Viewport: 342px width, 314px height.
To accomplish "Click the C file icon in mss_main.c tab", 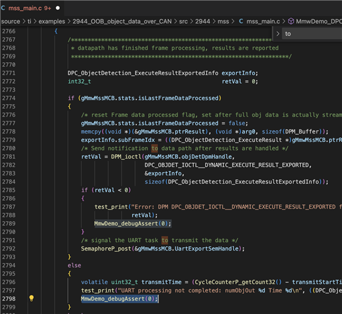I will [3, 8].
